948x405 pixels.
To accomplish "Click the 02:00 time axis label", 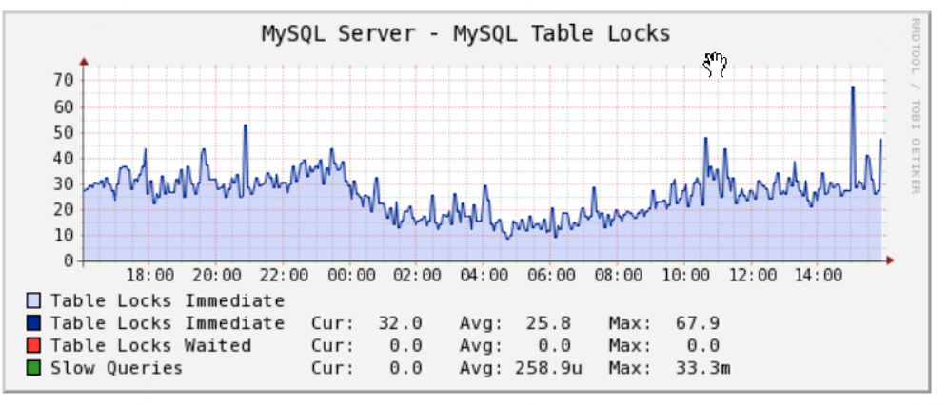I will coord(418,276).
